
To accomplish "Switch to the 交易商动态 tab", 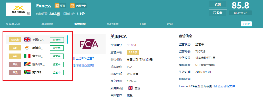I will pyautogui.click(x=13, y=24).
